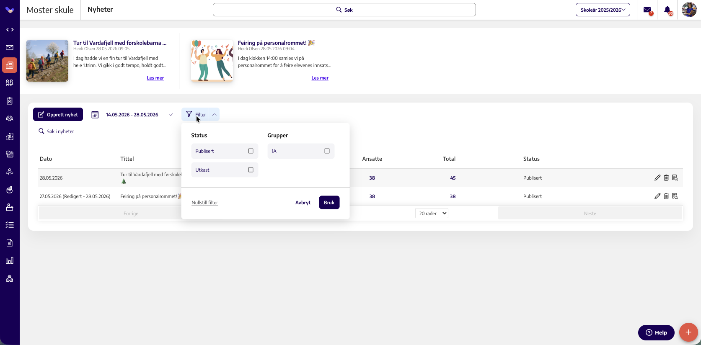Click the Opprett nyhet button
Screen dimensions: 701x345
coord(58,115)
